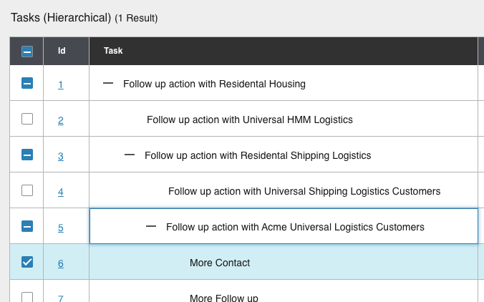This screenshot has width=484, height=302.
Task: Select the Universal HMM Logistics task cell
Action: click(249, 120)
